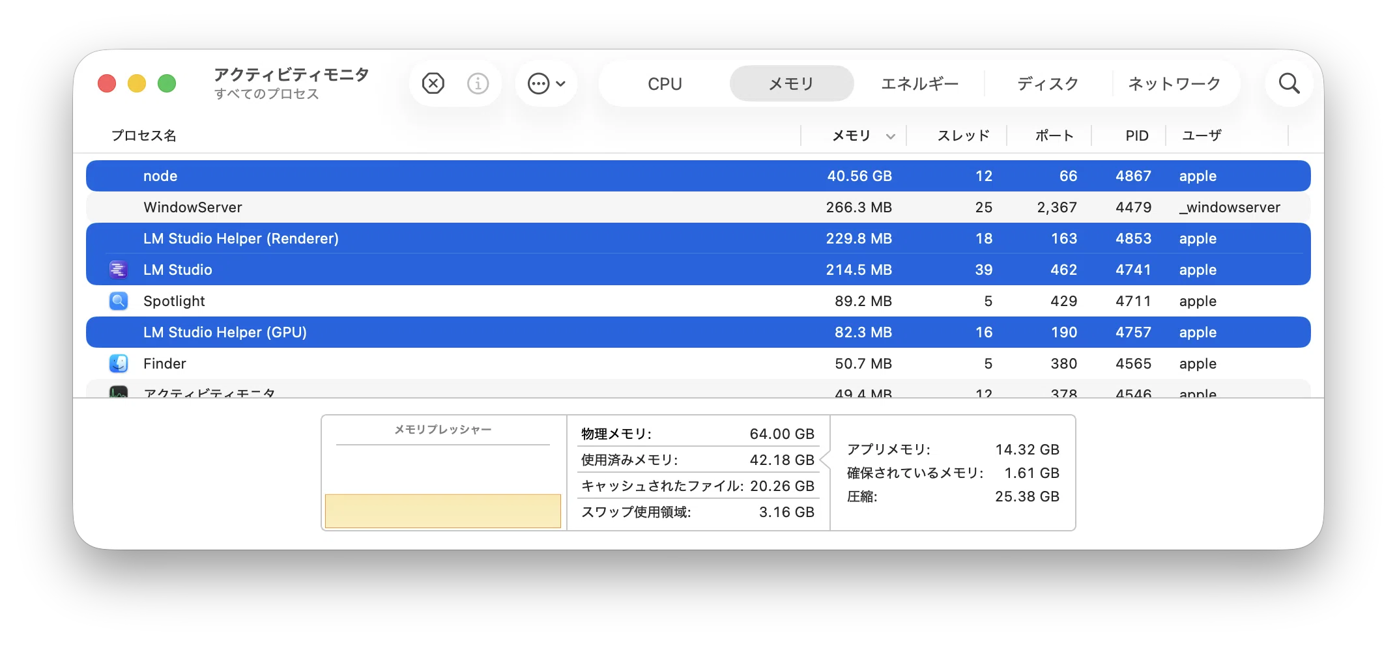Click the green zoom window button

click(167, 83)
